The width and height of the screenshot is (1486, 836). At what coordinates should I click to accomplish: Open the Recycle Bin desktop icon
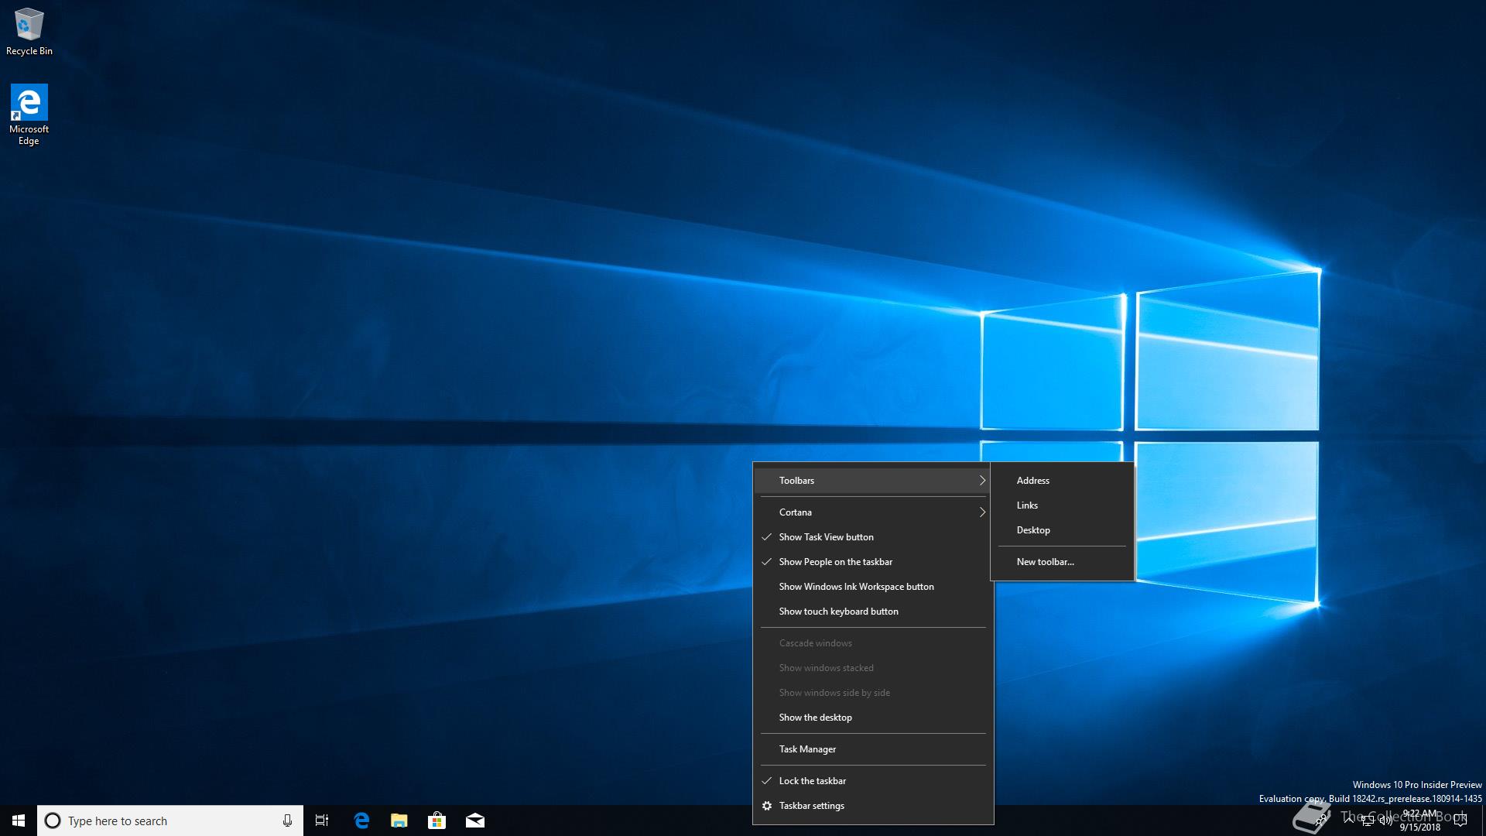29,33
